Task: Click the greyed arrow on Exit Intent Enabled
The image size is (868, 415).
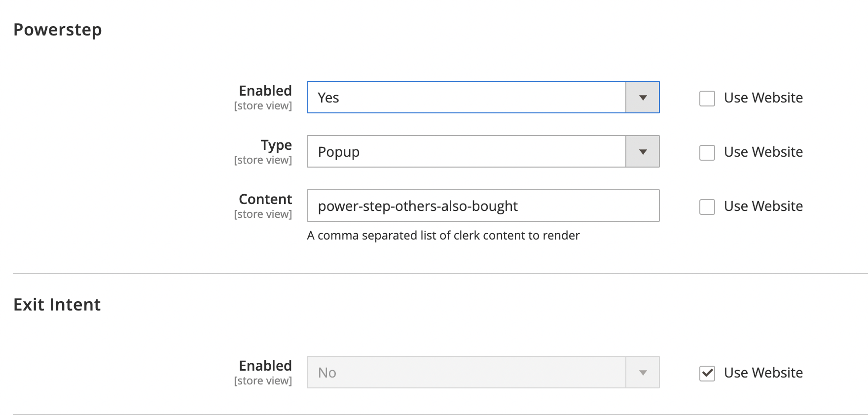Action: (x=642, y=373)
